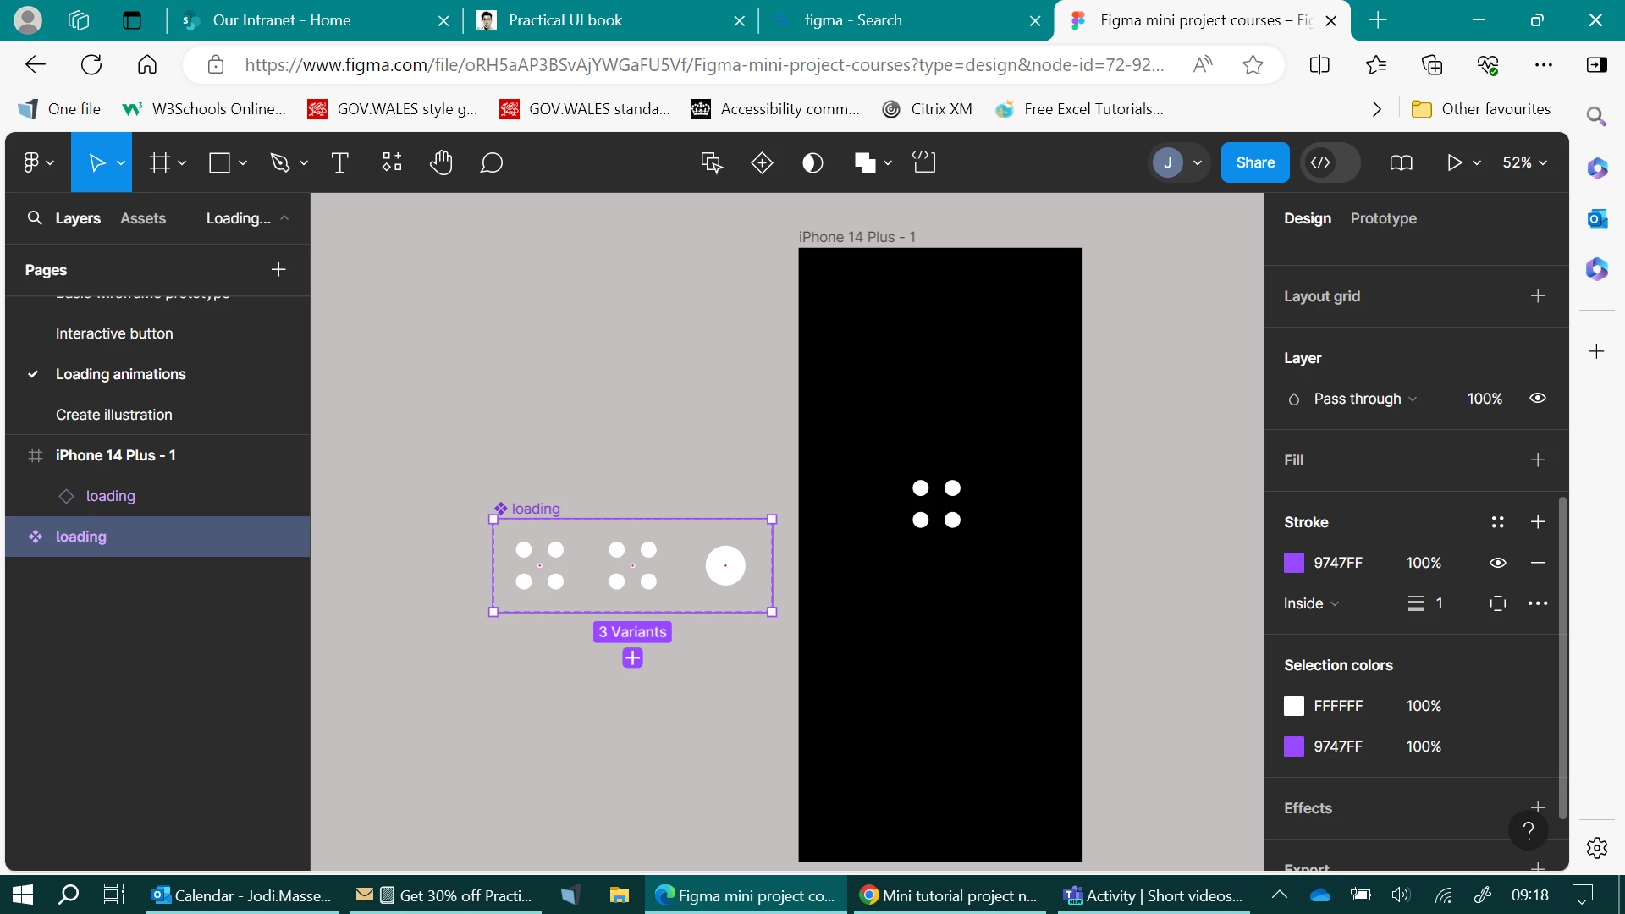Select the loading instance layer
The height and width of the screenshot is (914, 1625).
(x=157, y=496)
